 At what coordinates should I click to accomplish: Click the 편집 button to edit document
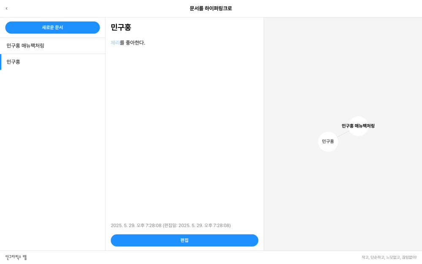coord(184,240)
